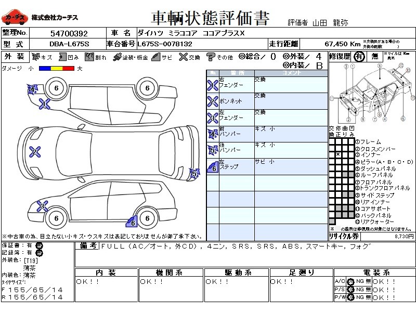Select 無 in 修復歴 box
Viewport: 416px width, 312px height.
point(375,57)
